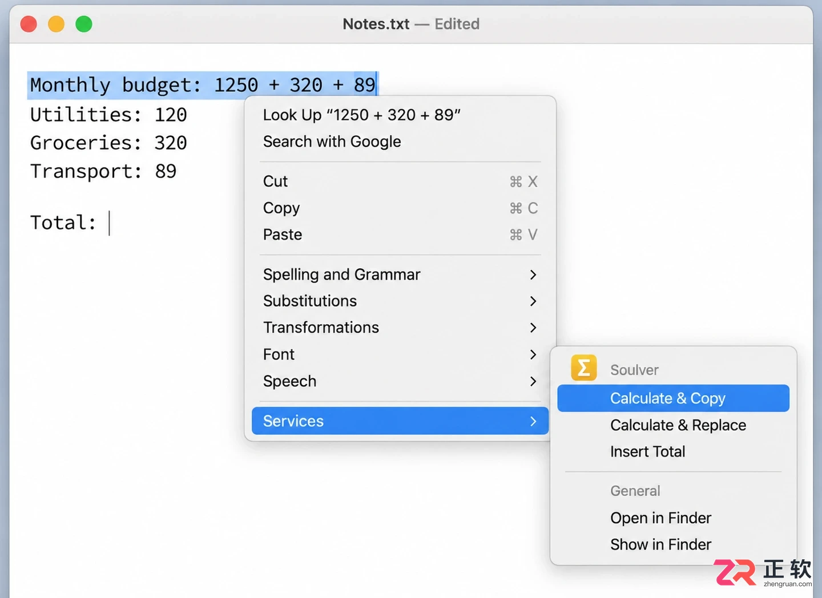Image resolution: width=822 pixels, height=598 pixels.
Task: Open the Font submenu arrow
Action: click(533, 354)
